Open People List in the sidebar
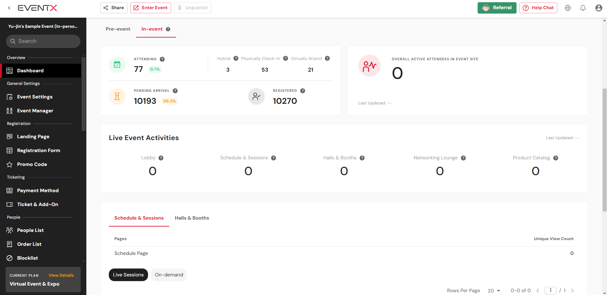Viewport: 607px width, 295px height. 41,230
